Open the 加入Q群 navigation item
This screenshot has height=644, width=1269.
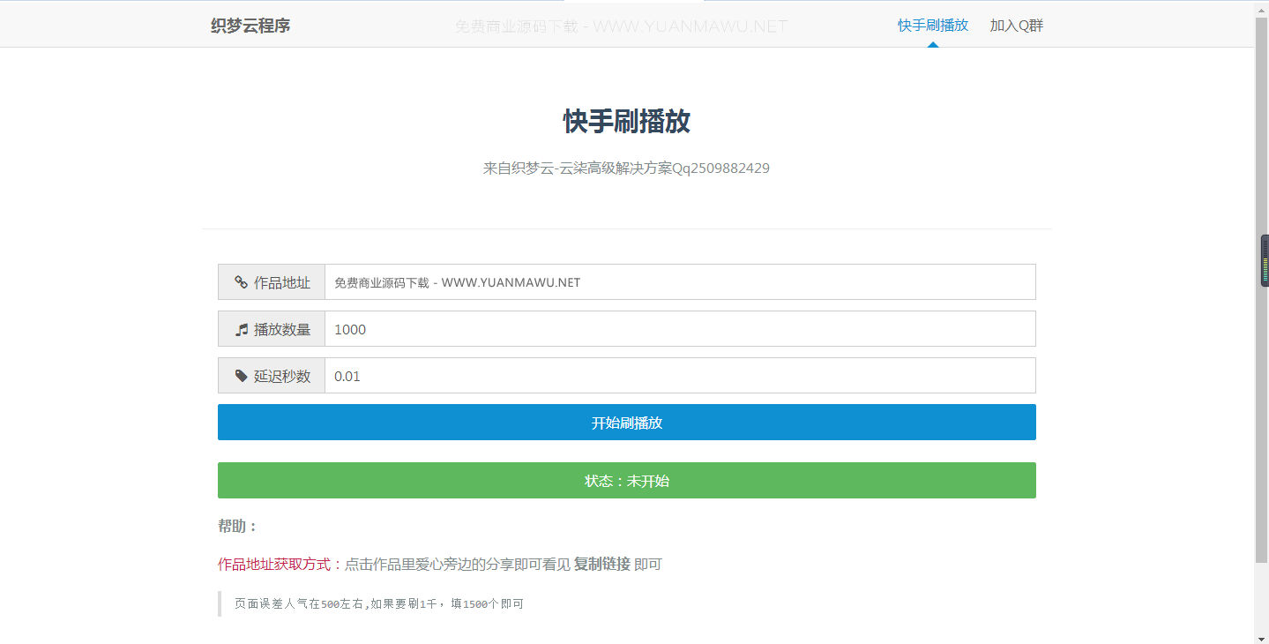tap(1016, 26)
